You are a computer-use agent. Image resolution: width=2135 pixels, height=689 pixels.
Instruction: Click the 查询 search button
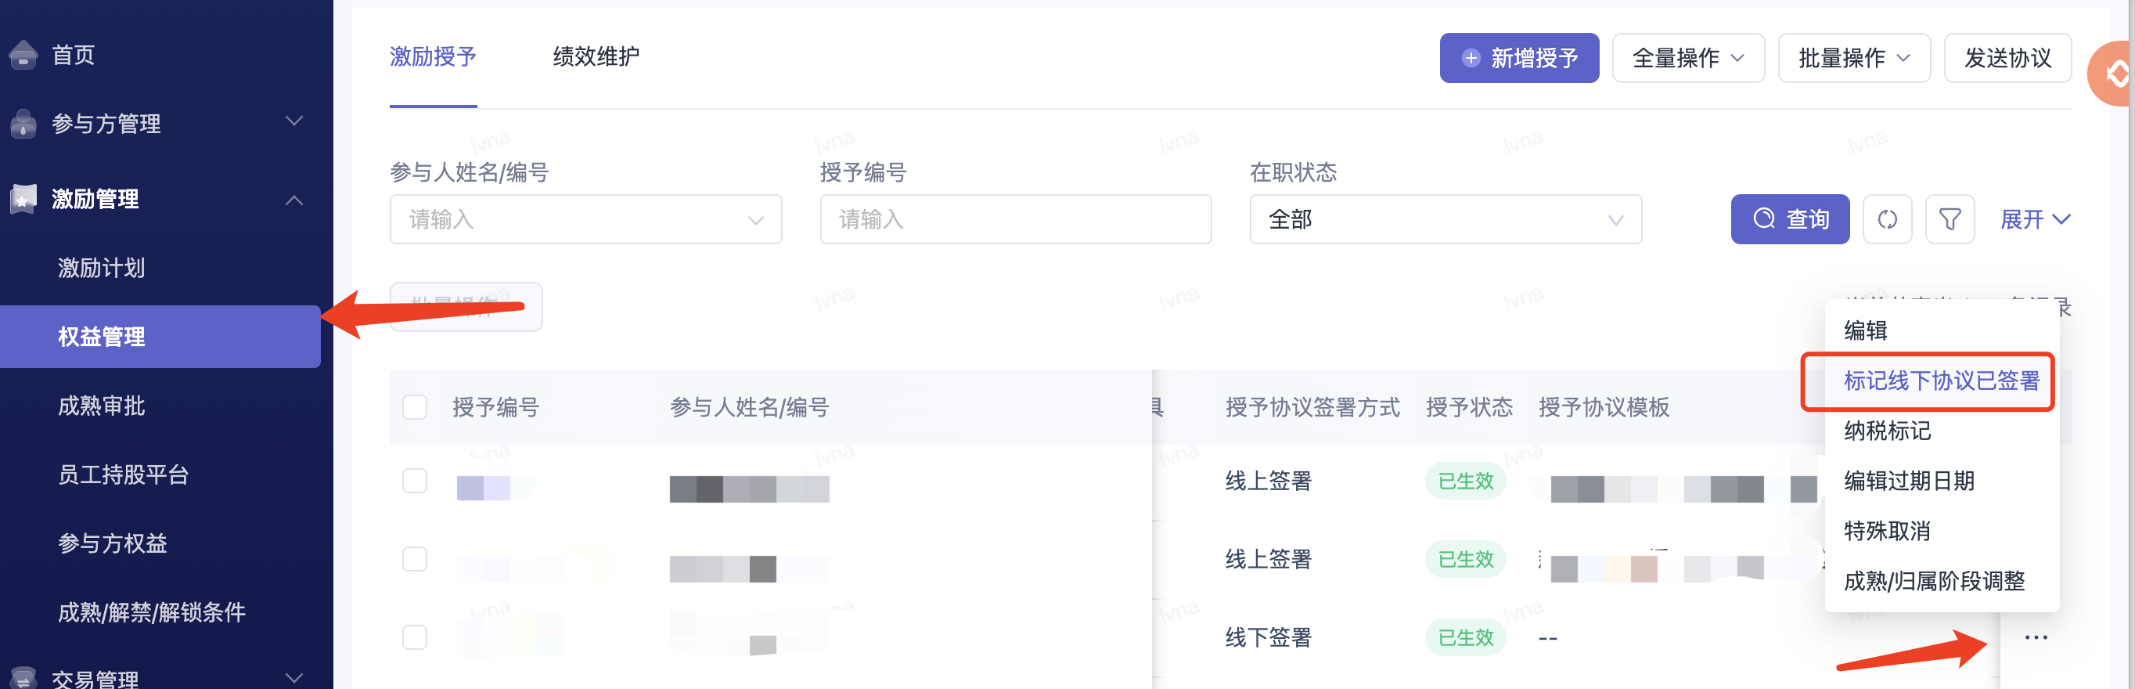click(1789, 220)
